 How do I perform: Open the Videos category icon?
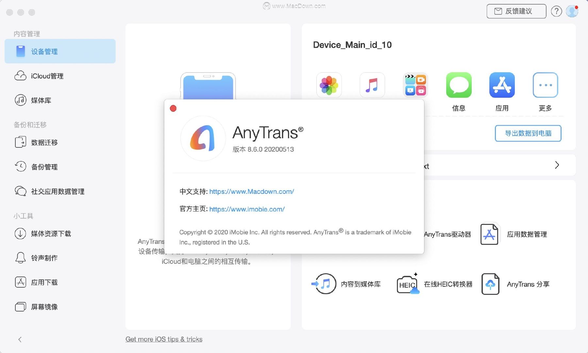click(416, 85)
